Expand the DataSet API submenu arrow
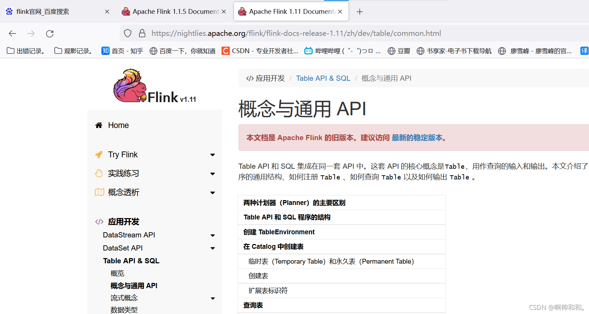The width and height of the screenshot is (589, 314). click(x=213, y=248)
